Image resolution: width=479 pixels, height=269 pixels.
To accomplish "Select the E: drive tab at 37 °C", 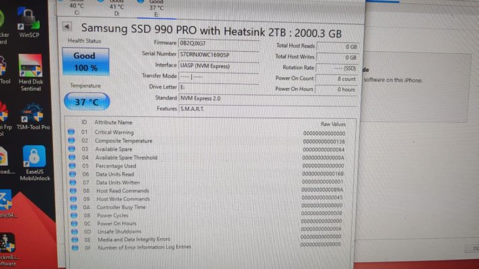I will (156, 8).
